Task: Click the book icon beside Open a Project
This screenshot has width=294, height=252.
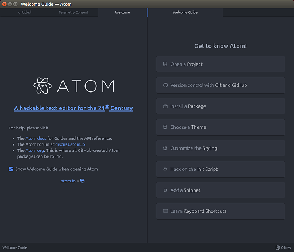Action: (165, 64)
